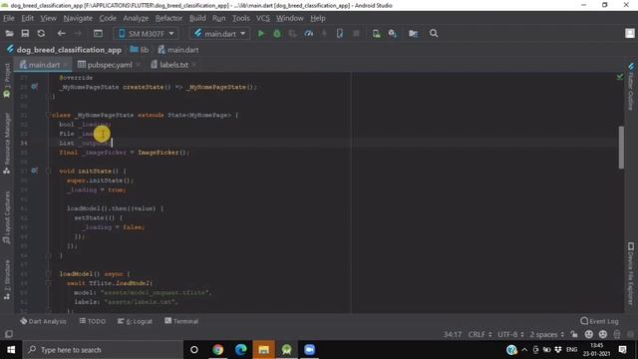This screenshot has width=638, height=359.
Task: Click the editor vertical scrollbar thumb
Action: point(621,148)
